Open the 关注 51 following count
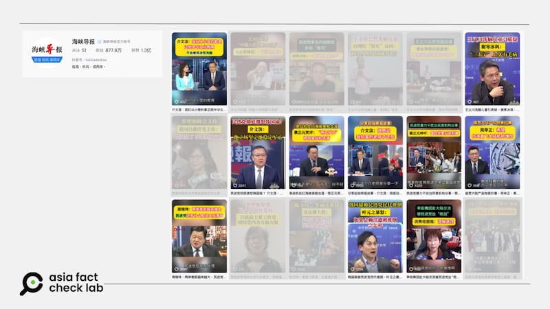This screenshot has width=550, height=309. click(x=79, y=50)
